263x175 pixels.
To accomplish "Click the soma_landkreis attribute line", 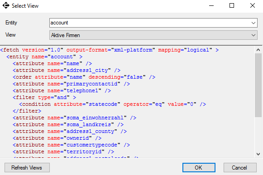I will click(x=68, y=125).
